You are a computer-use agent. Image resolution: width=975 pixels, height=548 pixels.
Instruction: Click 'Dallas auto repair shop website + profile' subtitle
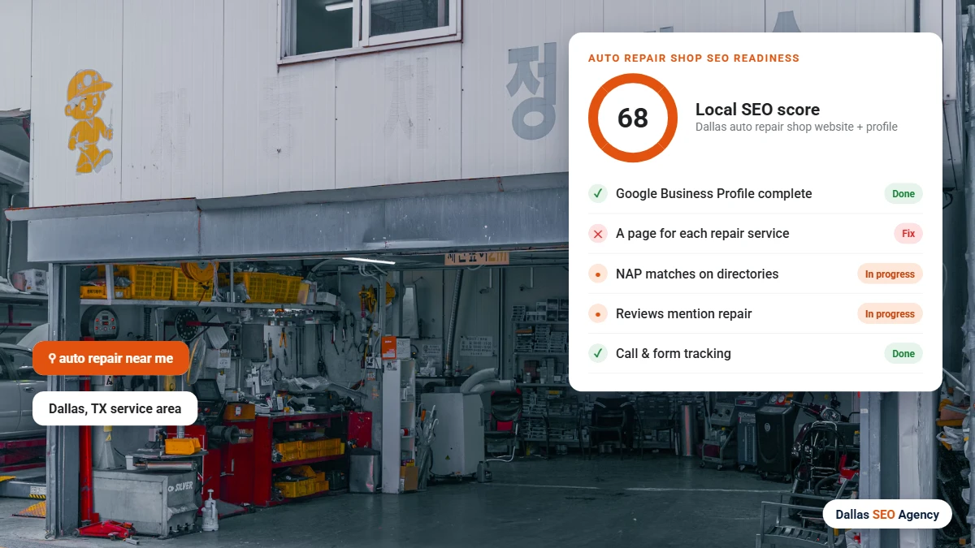(x=796, y=127)
